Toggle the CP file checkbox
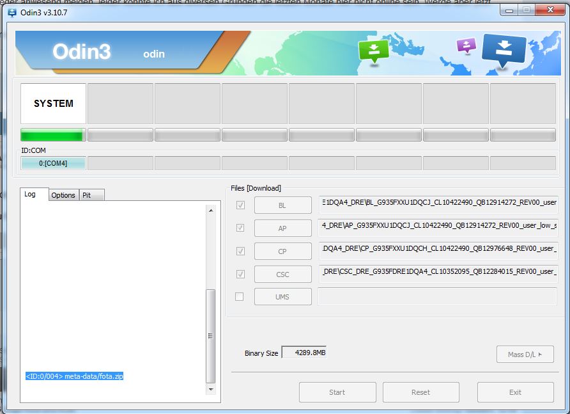The height and width of the screenshot is (414, 570). [240, 251]
